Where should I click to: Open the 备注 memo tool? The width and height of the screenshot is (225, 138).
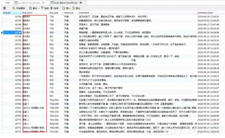33,8
